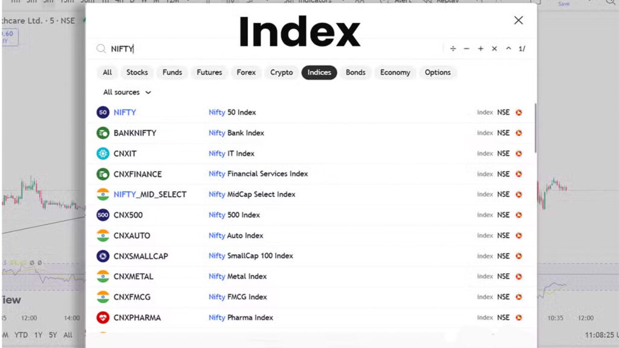
Task: Click the NIFTY_MID_SELECT India flag icon
Action: [103, 195]
